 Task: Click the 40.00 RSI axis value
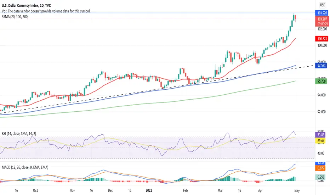pos(321,153)
